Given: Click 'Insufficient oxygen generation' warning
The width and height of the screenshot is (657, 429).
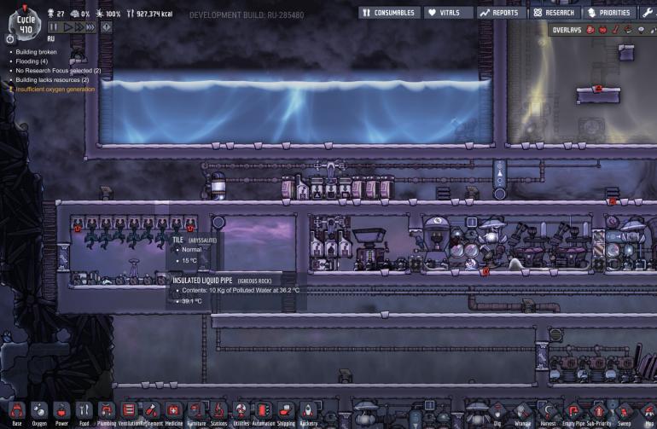Looking at the screenshot, I should click(x=55, y=90).
